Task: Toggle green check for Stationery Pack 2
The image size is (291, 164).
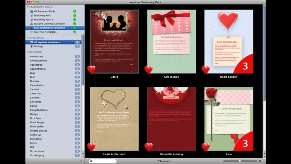Action: 75,19
